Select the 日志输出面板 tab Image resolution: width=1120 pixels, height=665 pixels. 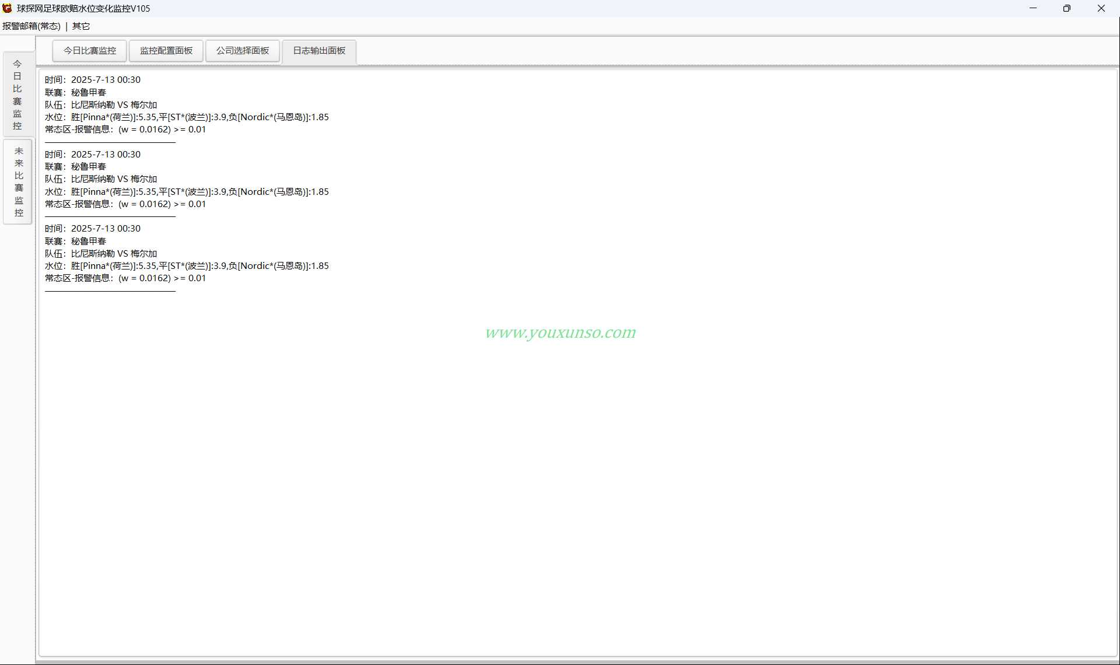pos(319,51)
